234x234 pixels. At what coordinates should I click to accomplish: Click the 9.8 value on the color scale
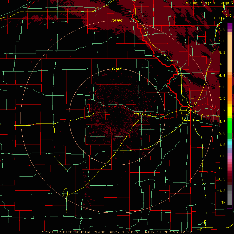coord(222,29)
